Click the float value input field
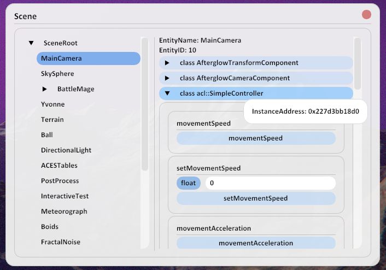Viewport: 386px width, 270px height. pos(270,183)
